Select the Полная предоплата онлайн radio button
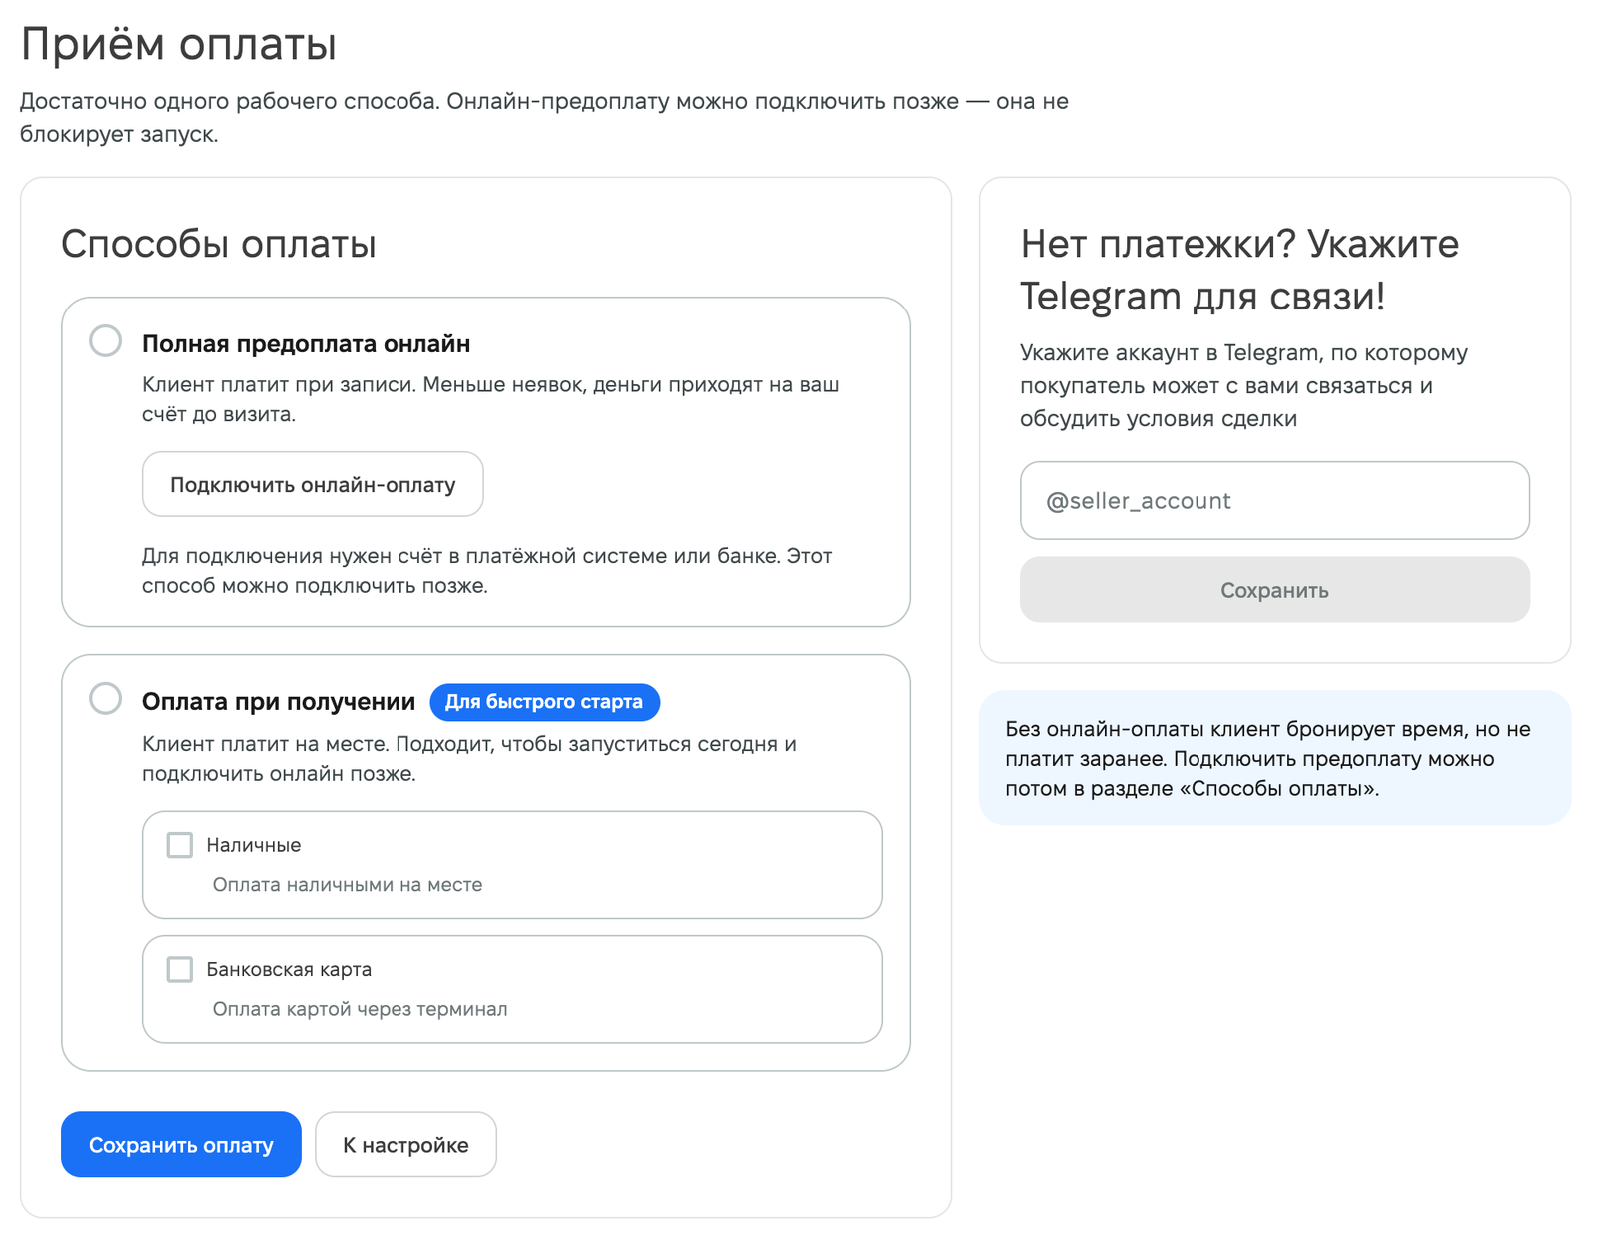Viewport: 1598px width, 1235px height. coord(105,341)
